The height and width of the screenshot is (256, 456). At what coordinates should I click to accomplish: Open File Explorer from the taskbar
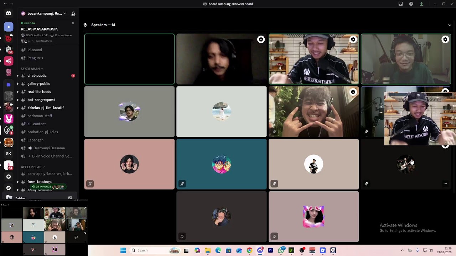click(x=208, y=250)
